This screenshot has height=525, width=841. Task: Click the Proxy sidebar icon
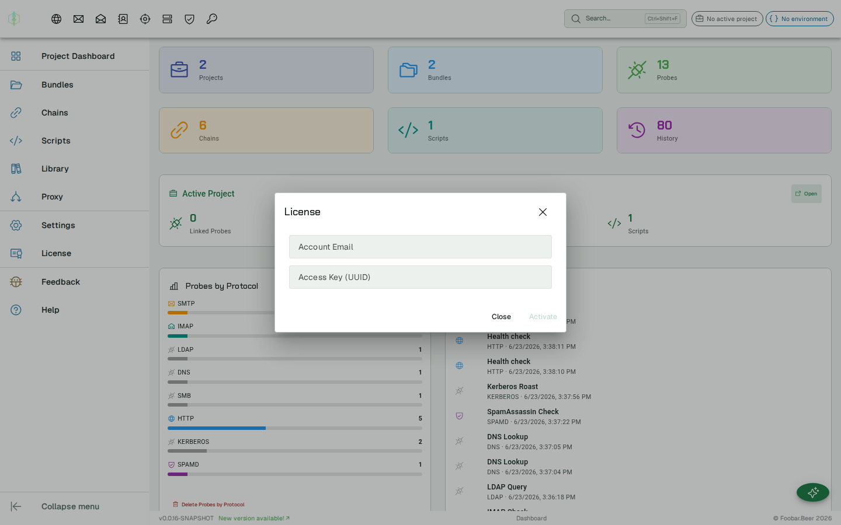[16, 197]
